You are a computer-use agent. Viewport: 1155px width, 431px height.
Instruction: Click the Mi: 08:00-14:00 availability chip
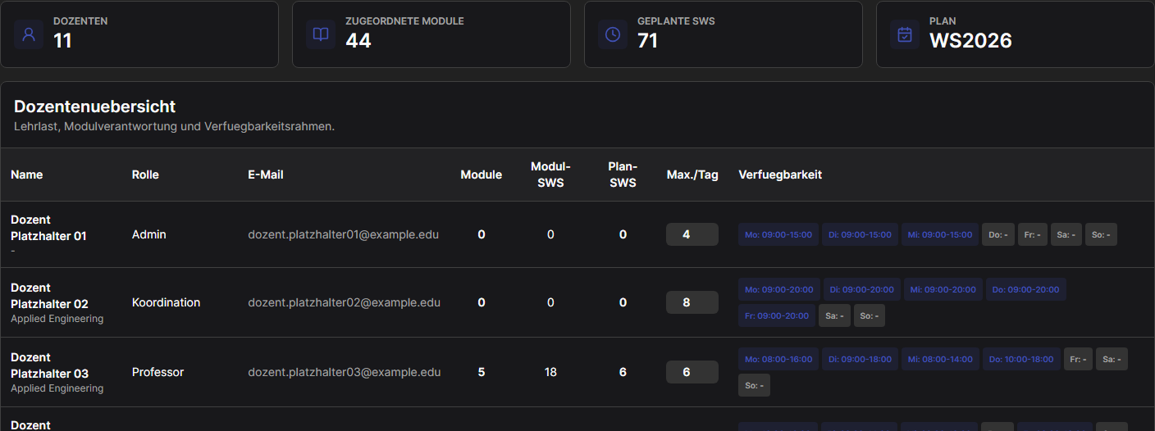[x=941, y=359]
